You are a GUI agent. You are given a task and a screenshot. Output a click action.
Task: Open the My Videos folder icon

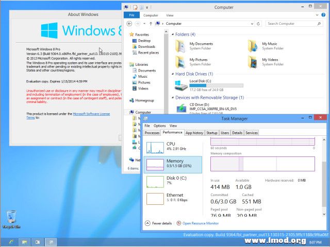[x=253, y=62]
